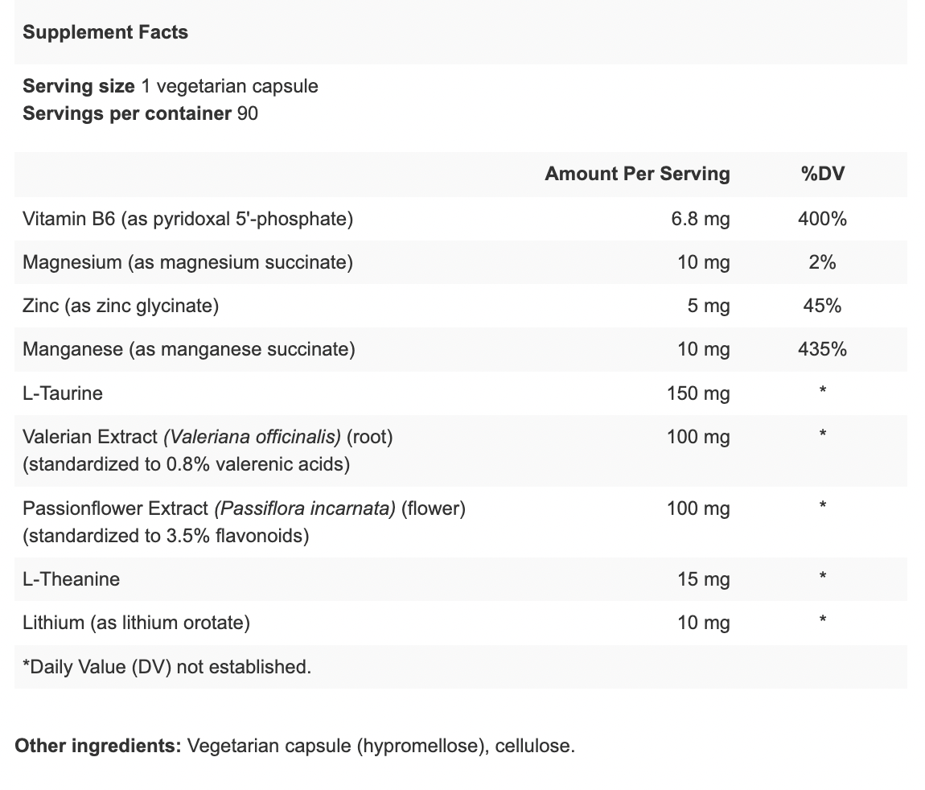This screenshot has height=790, width=925.
Task: Click the Supplement Facts heading
Action: (105, 32)
